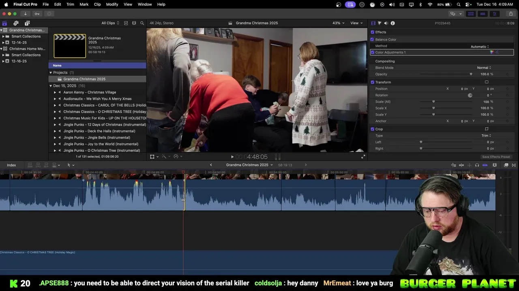This screenshot has width=519, height=291.
Task: Play the viewer video
Action: tap(232, 157)
